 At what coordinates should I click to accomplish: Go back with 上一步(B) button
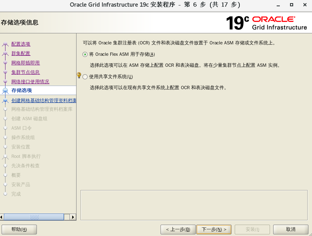178,229
